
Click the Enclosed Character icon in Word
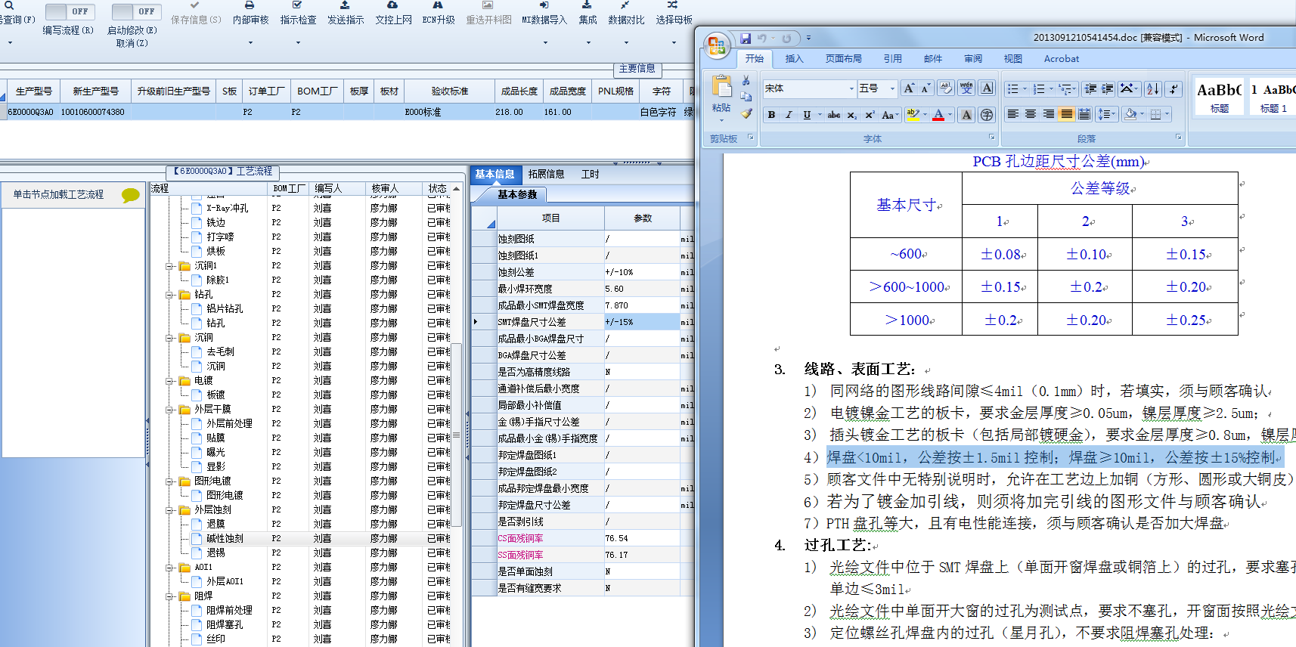987,115
